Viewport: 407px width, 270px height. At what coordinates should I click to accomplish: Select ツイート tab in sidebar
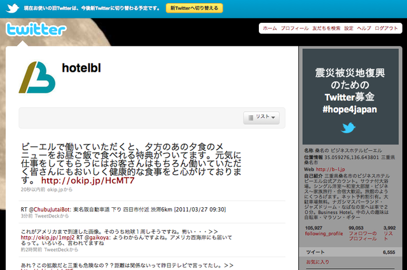tap(350, 252)
